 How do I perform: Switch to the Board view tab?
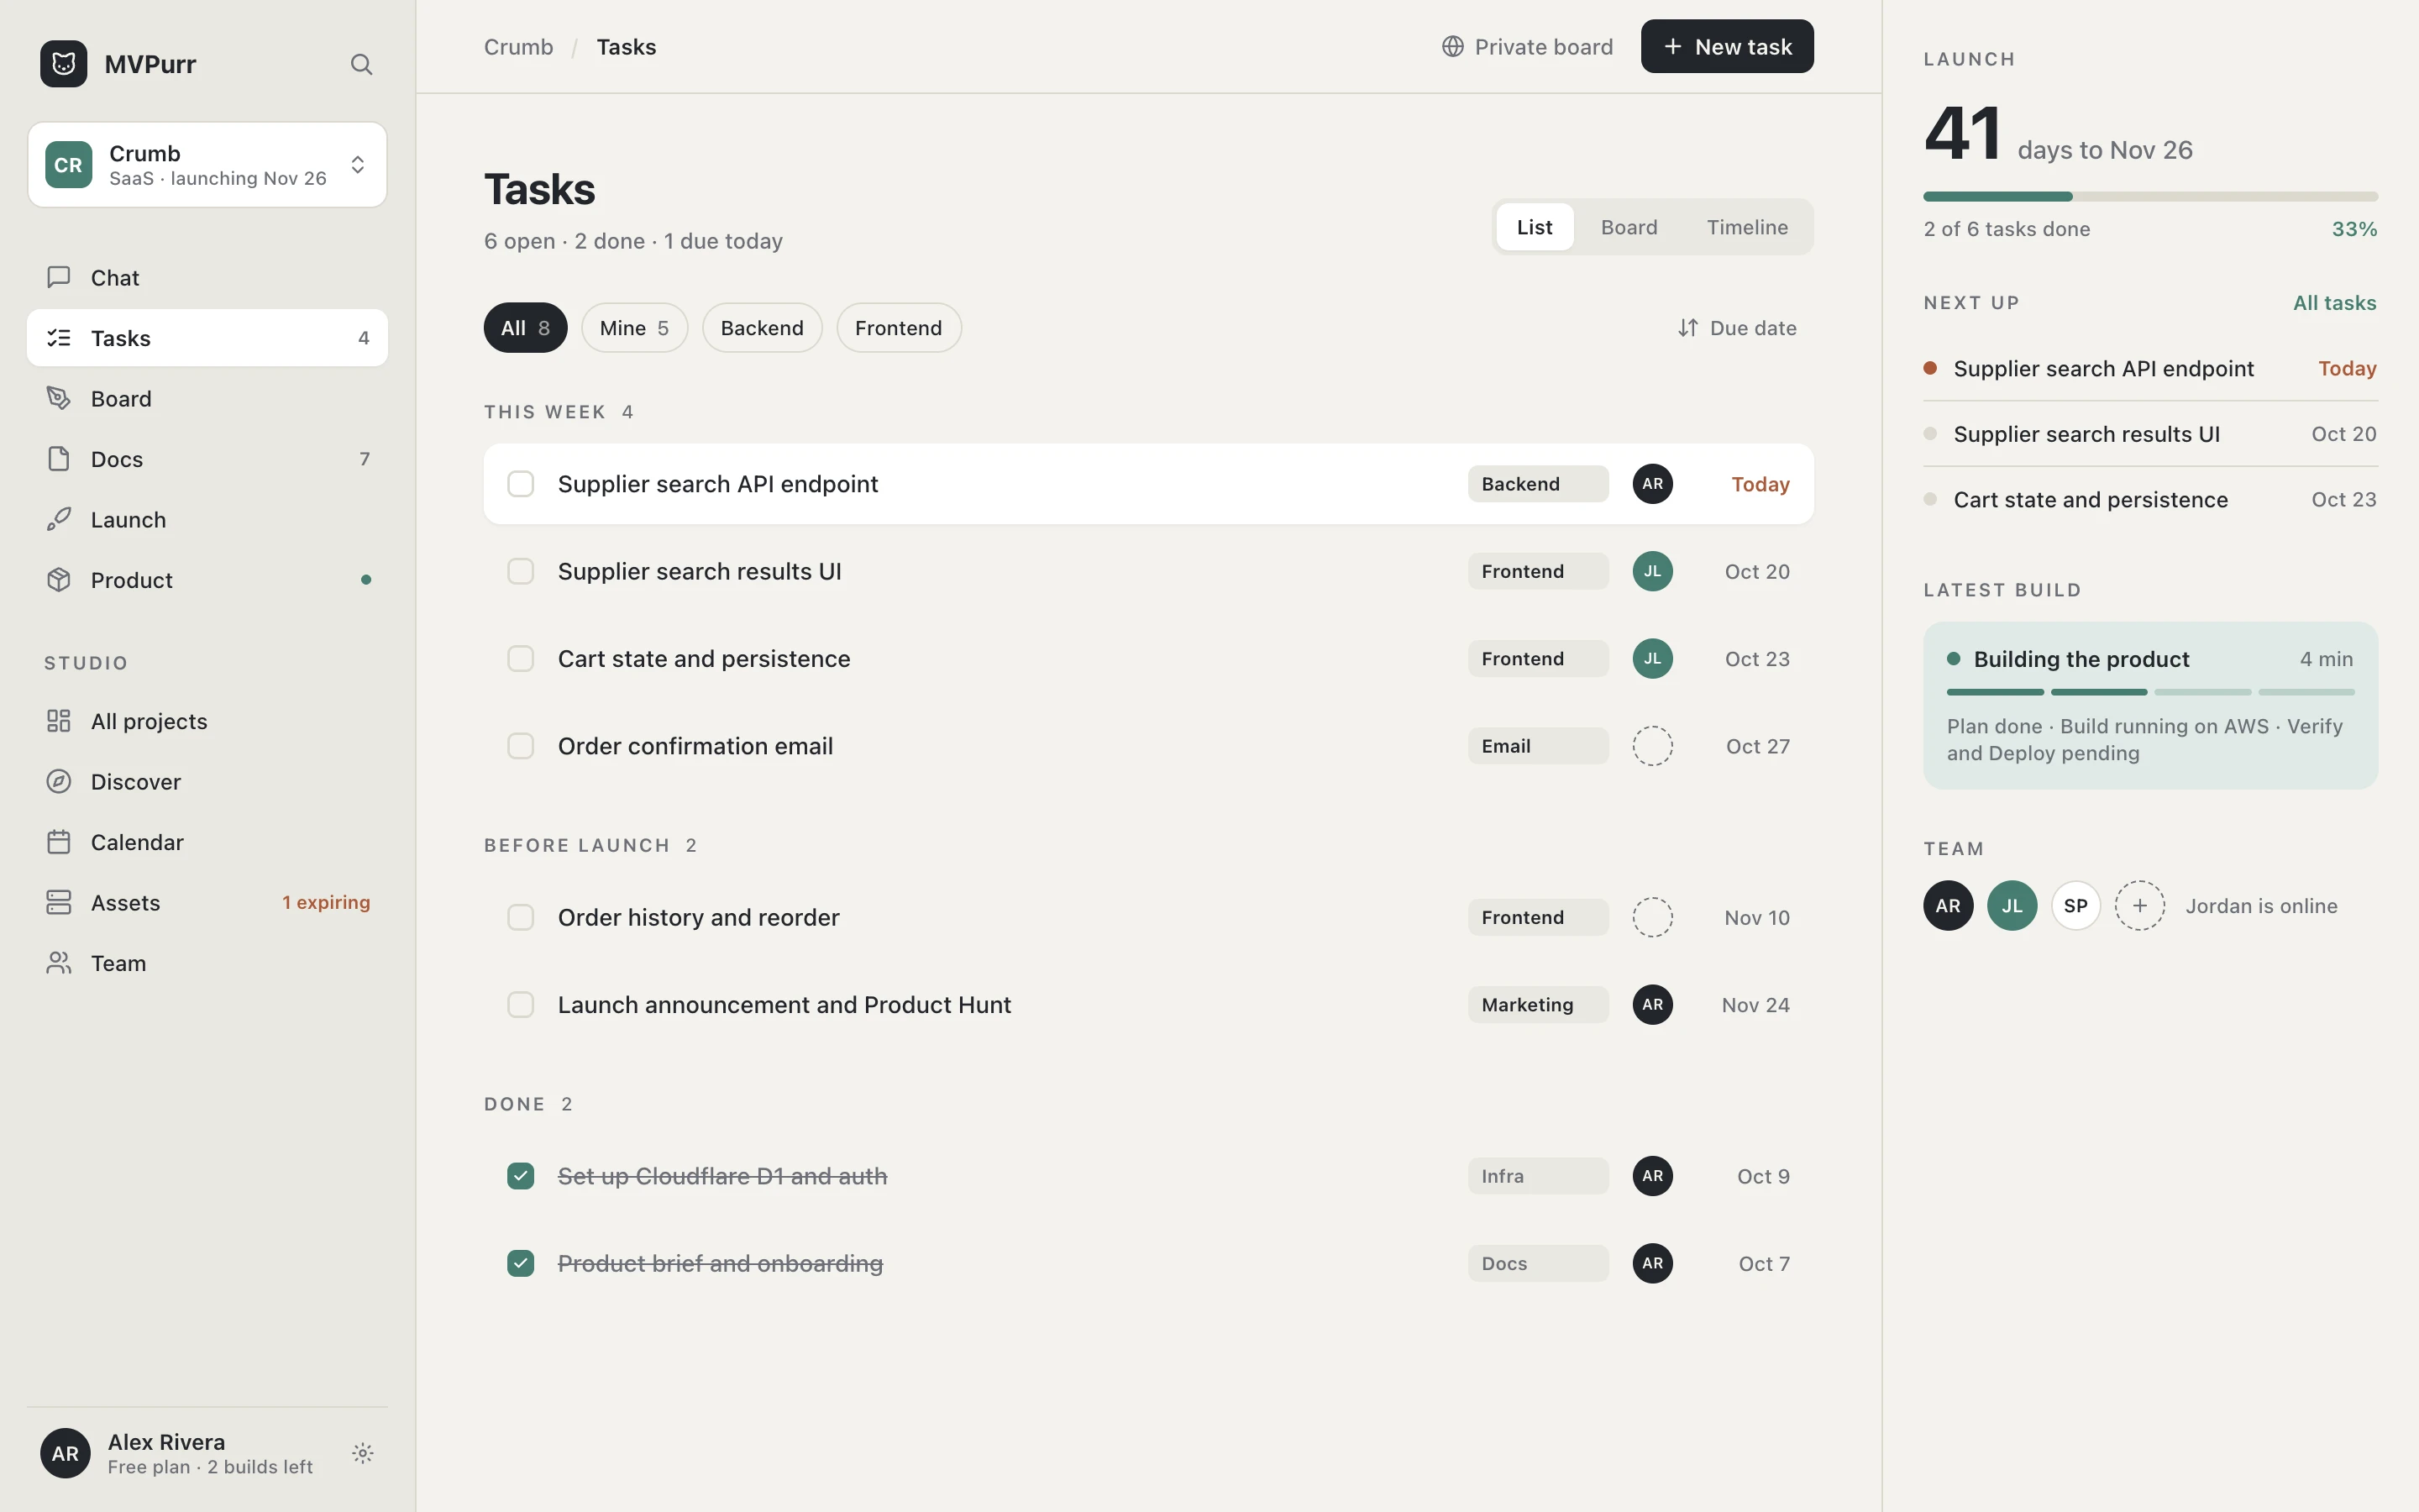[1629, 227]
